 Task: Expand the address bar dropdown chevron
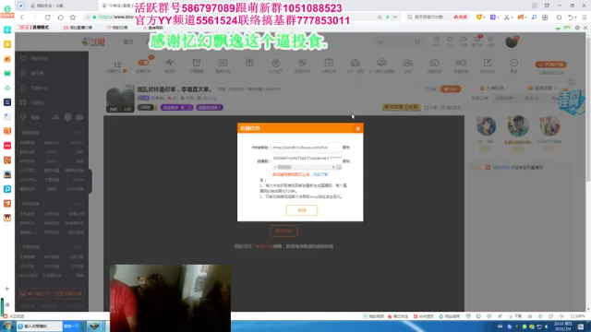pyautogui.click(x=394, y=18)
